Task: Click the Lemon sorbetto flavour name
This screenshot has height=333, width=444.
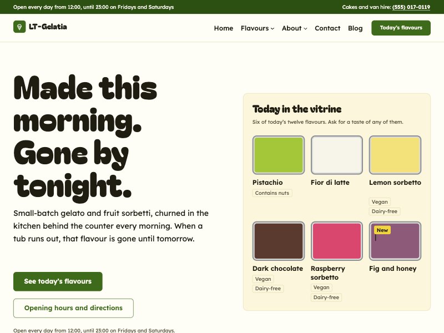Action: tap(395, 183)
